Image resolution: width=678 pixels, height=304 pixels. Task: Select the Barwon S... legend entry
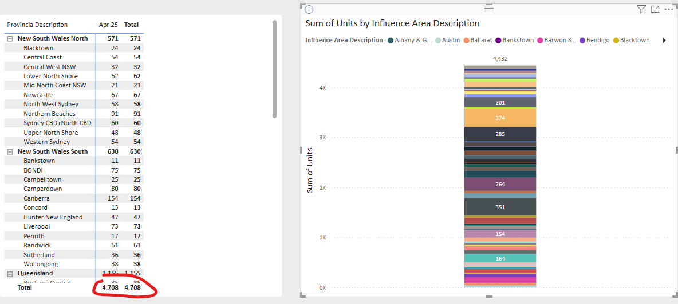point(556,40)
